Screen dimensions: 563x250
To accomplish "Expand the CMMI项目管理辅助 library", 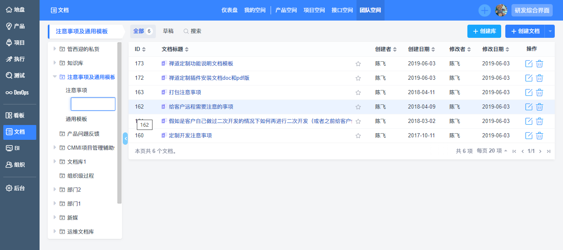I will tap(54, 148).
